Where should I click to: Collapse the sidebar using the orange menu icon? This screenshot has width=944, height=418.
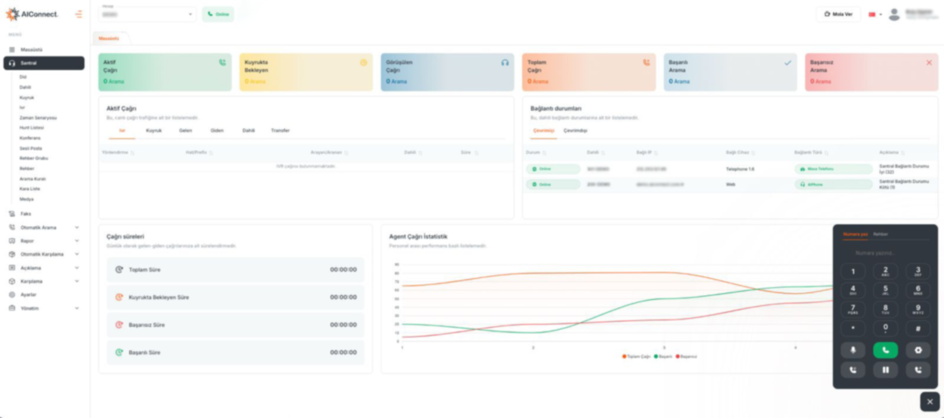pyautogui.click(x=78, y=14)
